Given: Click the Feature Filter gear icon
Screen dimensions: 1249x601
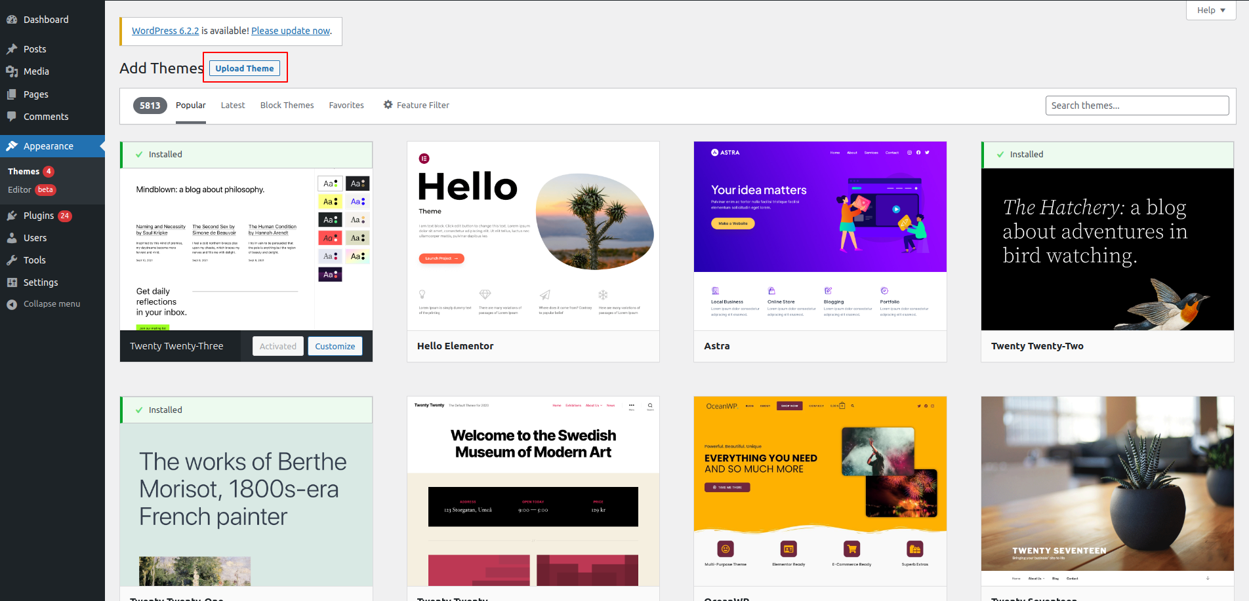Looking at the screenshot, I should pyautogui.click(x=388, y=104).
